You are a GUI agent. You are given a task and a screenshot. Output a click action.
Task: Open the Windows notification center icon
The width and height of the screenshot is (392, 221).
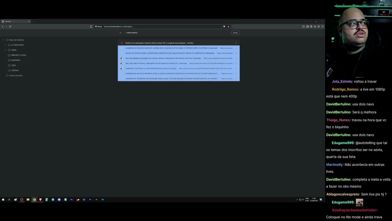tap(321, 200)
